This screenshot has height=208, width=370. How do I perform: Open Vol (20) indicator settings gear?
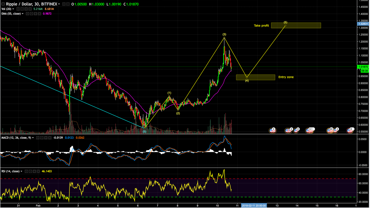[22, 9]
